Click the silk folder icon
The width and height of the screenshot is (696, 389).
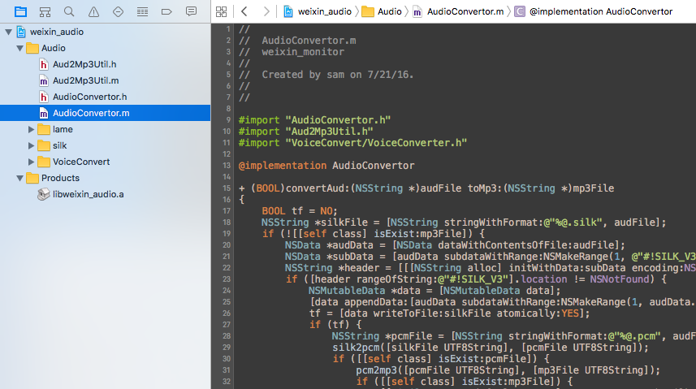pyautogui.click(x=44, y=145)
